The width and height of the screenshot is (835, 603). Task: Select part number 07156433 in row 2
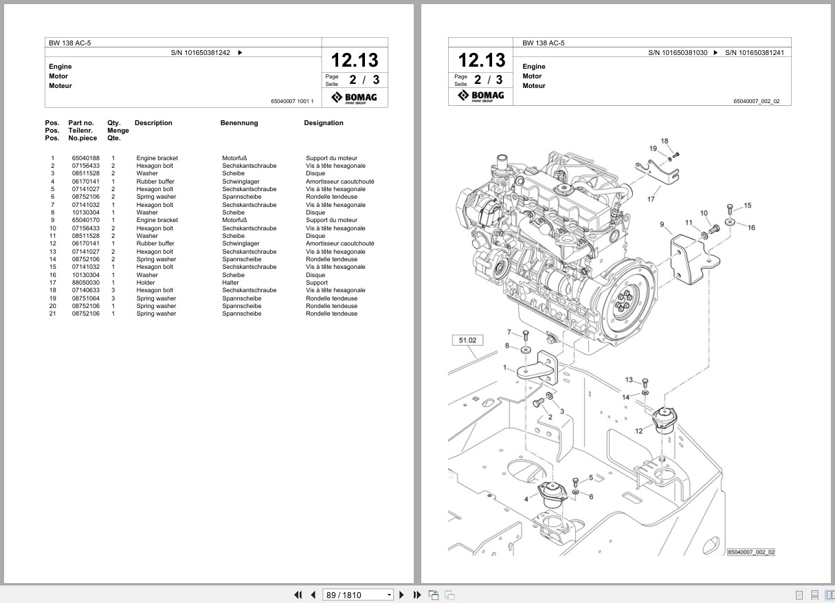(85, 166)
